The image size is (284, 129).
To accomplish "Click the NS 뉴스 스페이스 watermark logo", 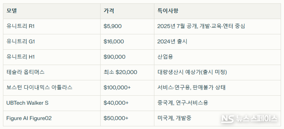I will coord(249,119).
